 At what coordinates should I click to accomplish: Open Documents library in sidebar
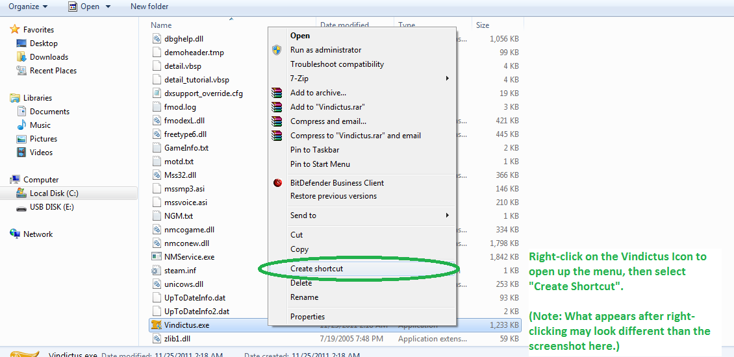[x=49, y=112]
